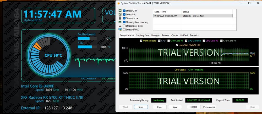The width and height of the screenshot is (262, 114).
Task: Uncheck the Stress cache checkbox
Action: tap(124, 18)
